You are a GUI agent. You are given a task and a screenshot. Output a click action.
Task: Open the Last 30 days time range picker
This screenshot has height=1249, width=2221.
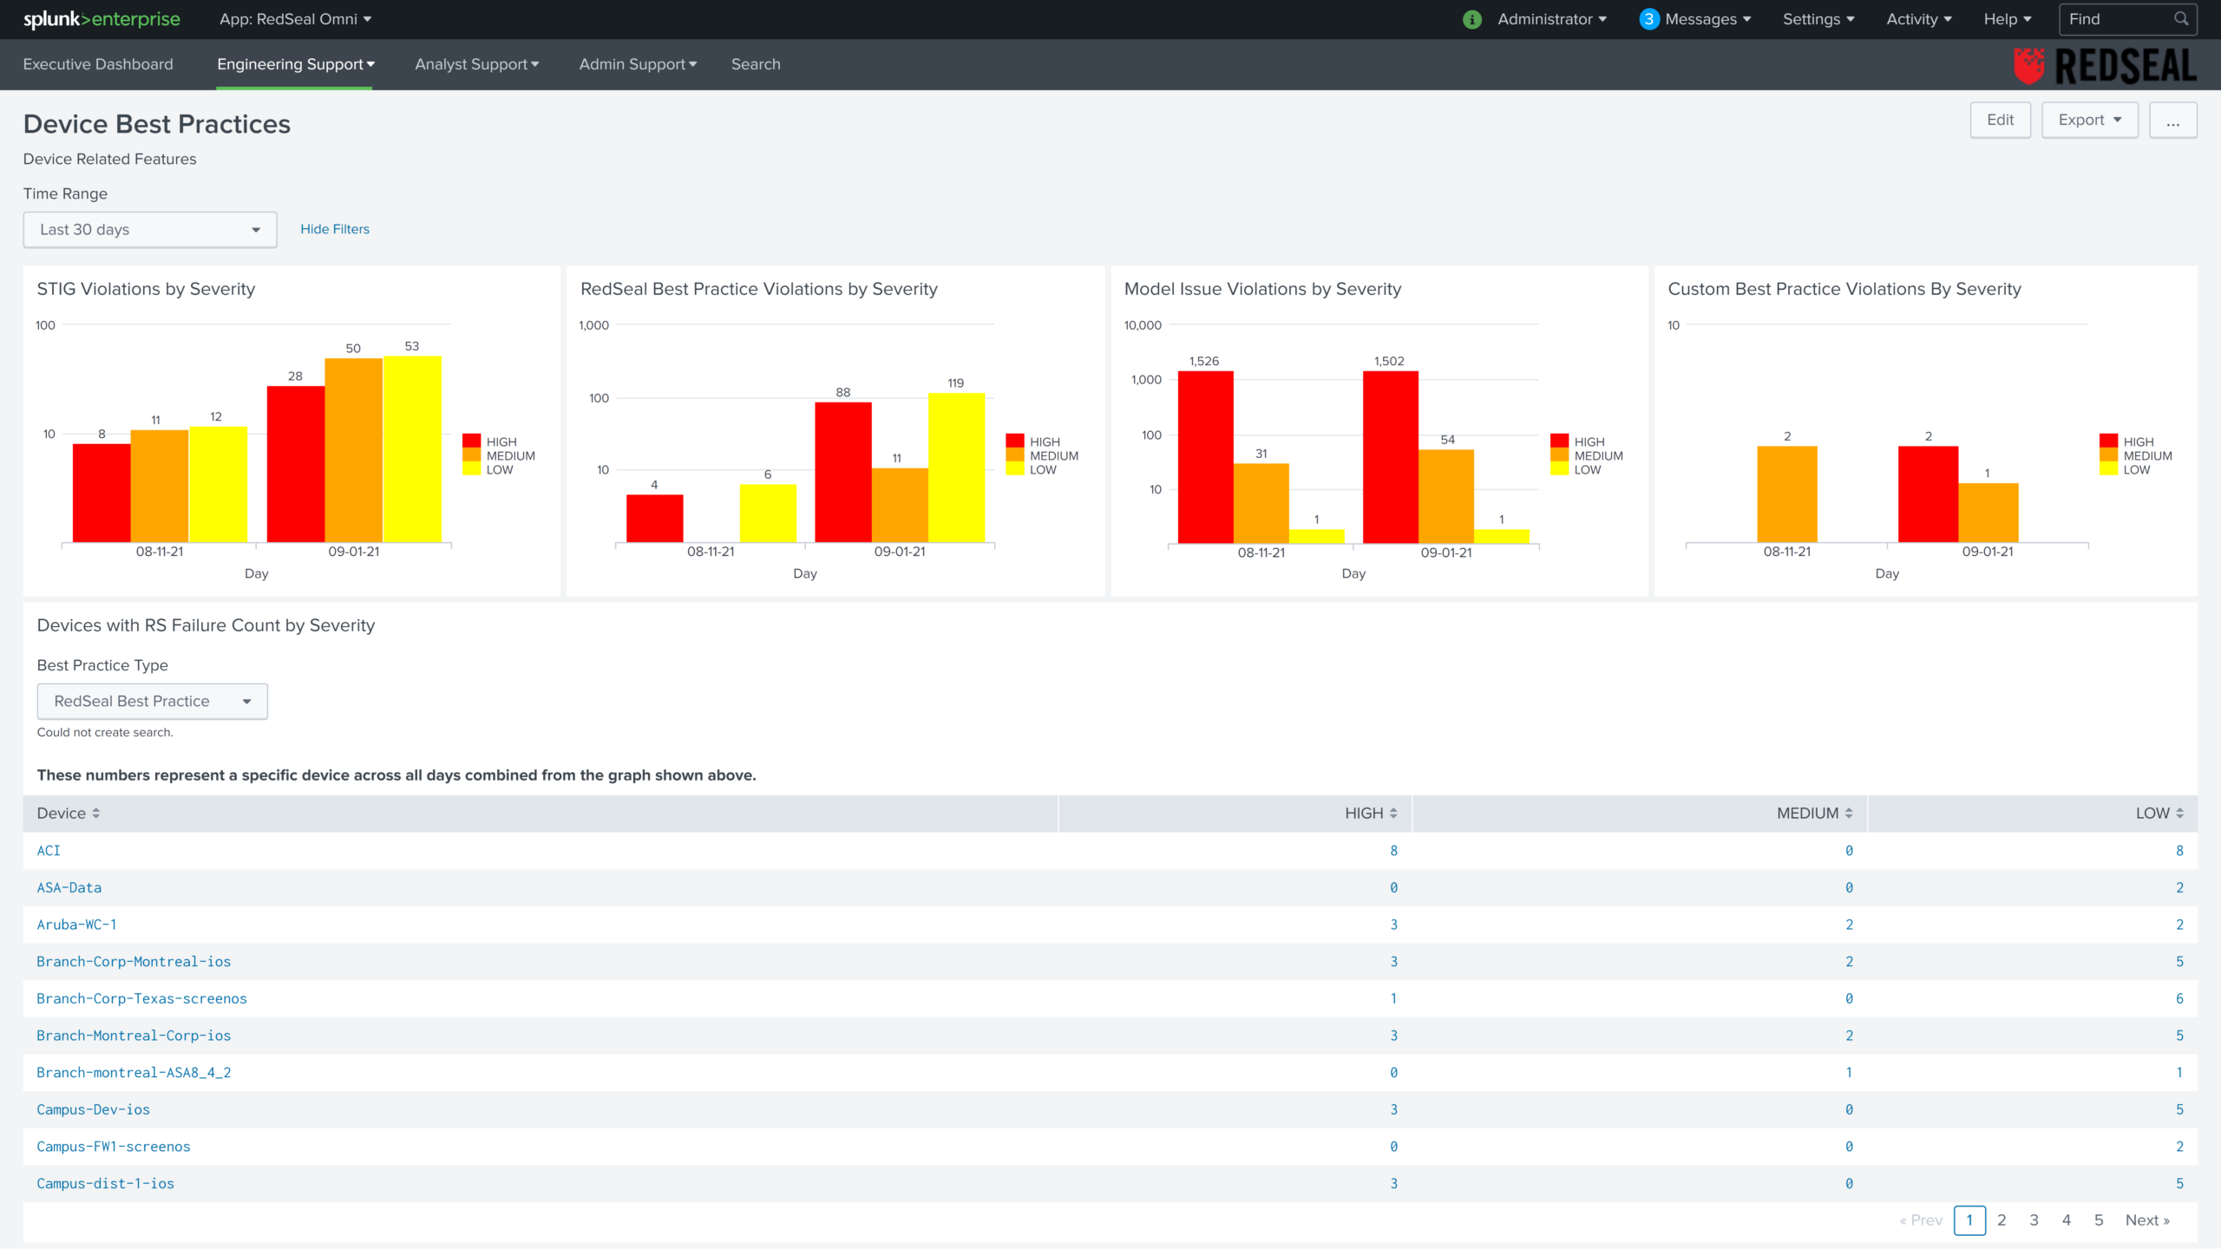[x=150, y=230]
